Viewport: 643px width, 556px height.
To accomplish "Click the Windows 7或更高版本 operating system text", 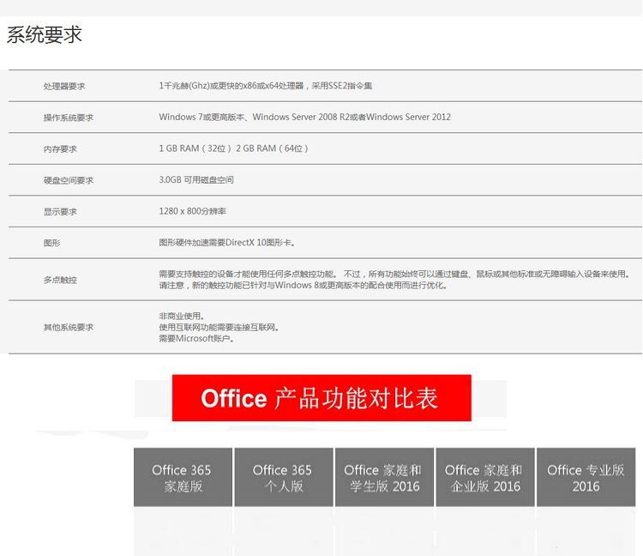I will click(x=203, y=118).
